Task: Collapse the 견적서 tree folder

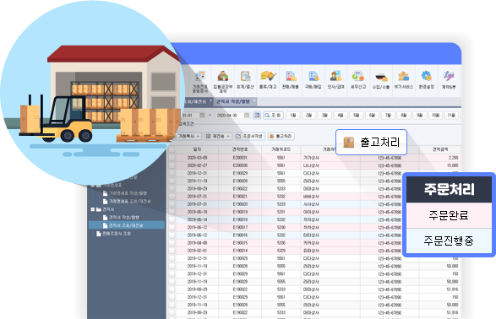Action: click(x=93, y=209)
